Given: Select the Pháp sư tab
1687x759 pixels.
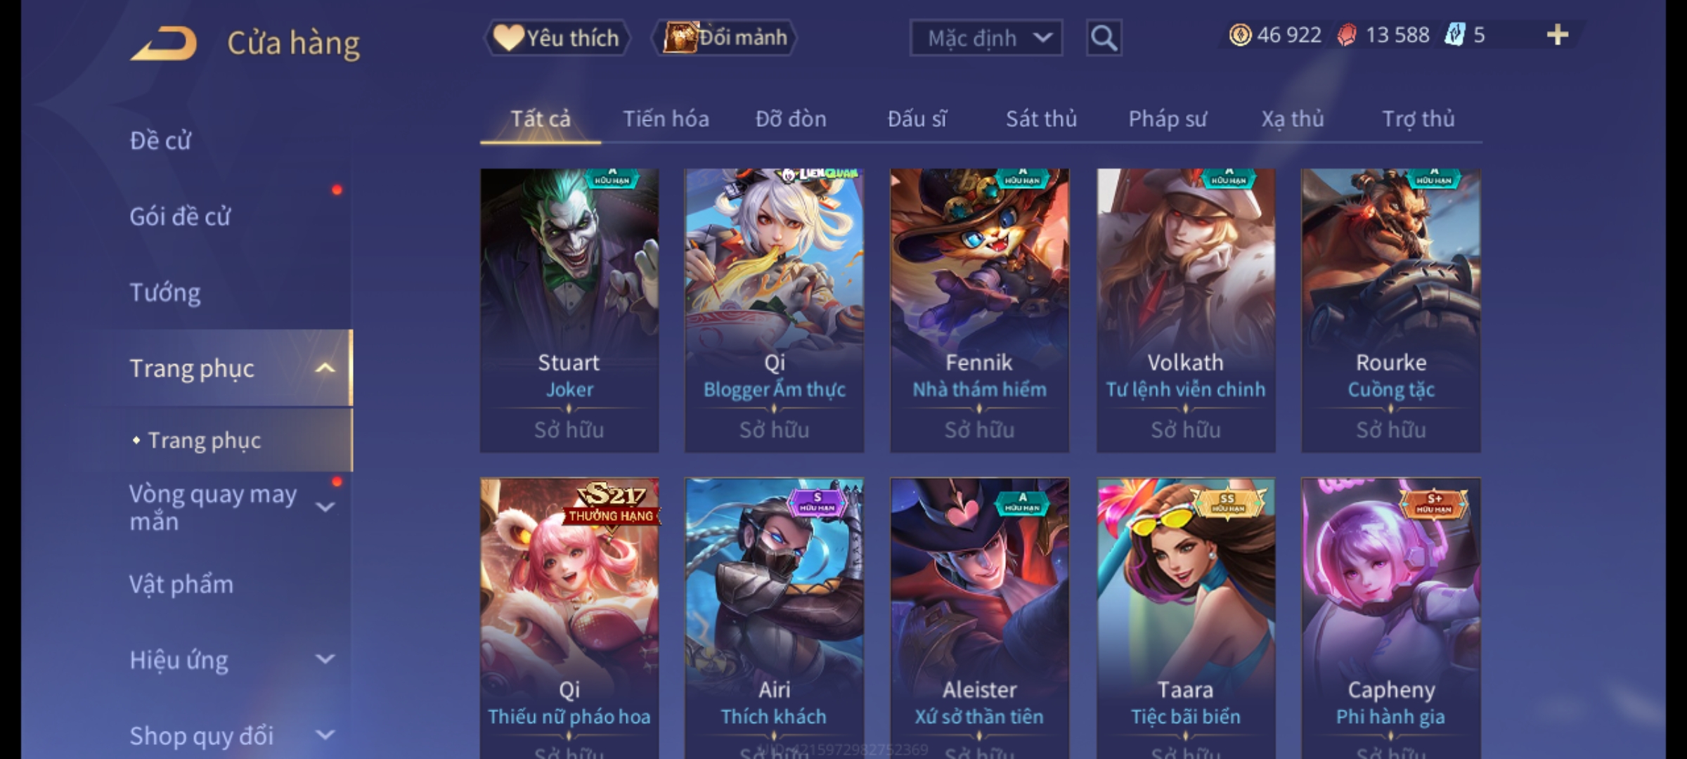Looking at the screenshot, I should 1167,119.
